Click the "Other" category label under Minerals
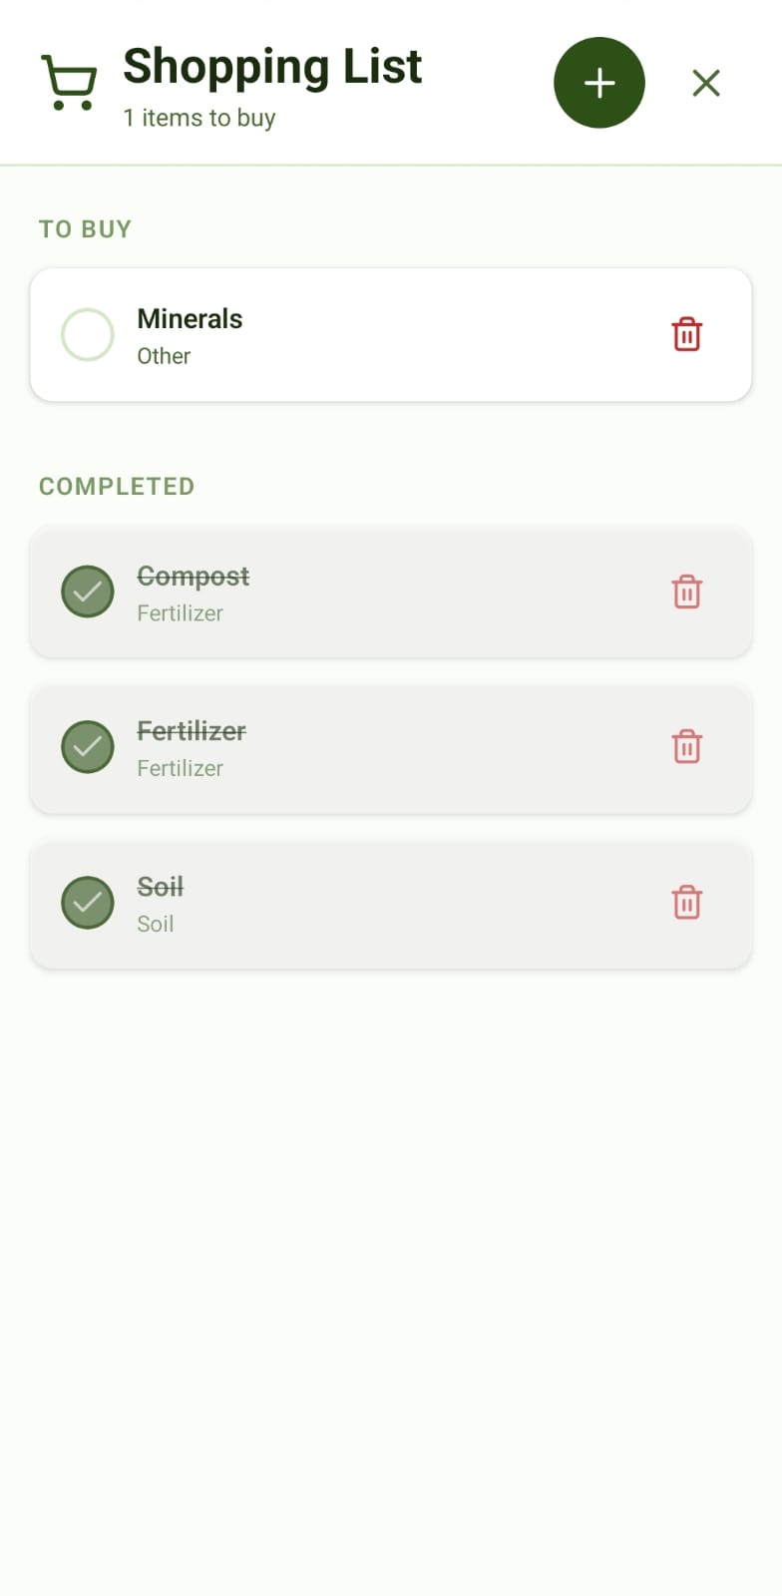This screenshot has width=782, height=1596. 164,356
